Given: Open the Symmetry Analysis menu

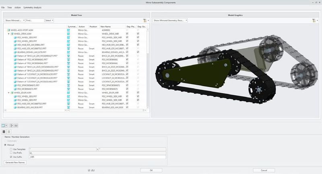Looking at the screenshot, I should tap(32, 8).
